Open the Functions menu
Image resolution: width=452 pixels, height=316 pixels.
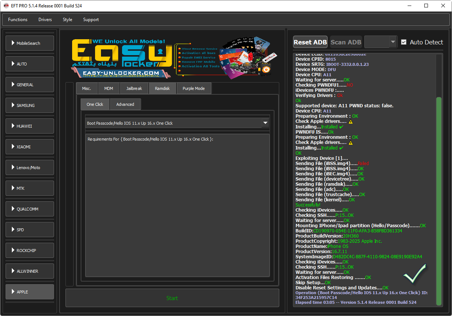(x=18, y=20)
